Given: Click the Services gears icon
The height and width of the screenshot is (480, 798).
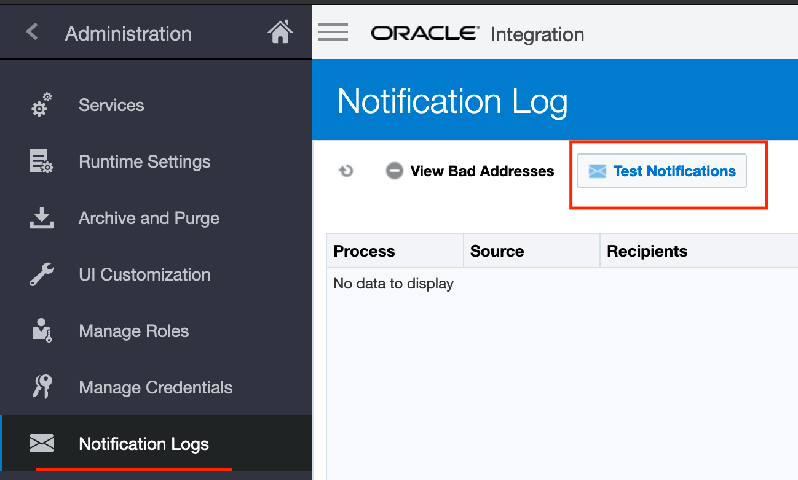Looking at the screenshot, I should (x=42, y=105).
